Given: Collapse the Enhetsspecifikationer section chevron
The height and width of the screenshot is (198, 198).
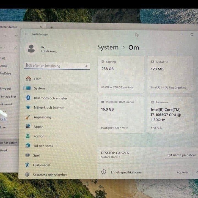Looking at the screenshot, I should click(x=197, y=172).
